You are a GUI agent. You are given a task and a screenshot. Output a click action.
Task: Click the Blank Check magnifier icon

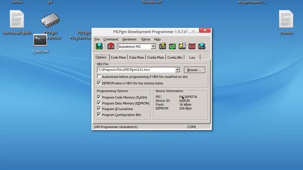click(202, 46)
